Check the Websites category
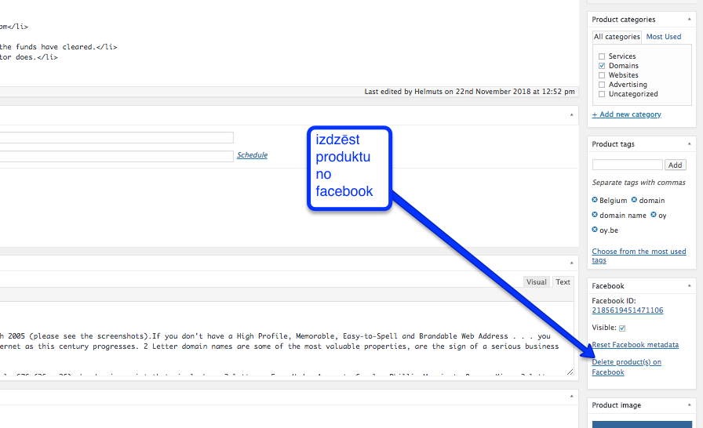The image size is (703, 428). tap(602, 75)
